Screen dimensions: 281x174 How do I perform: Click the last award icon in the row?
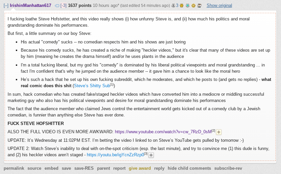(x=199, y=6)
